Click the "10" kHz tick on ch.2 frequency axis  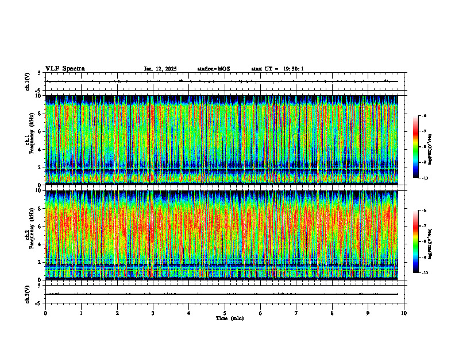(40, 191)
